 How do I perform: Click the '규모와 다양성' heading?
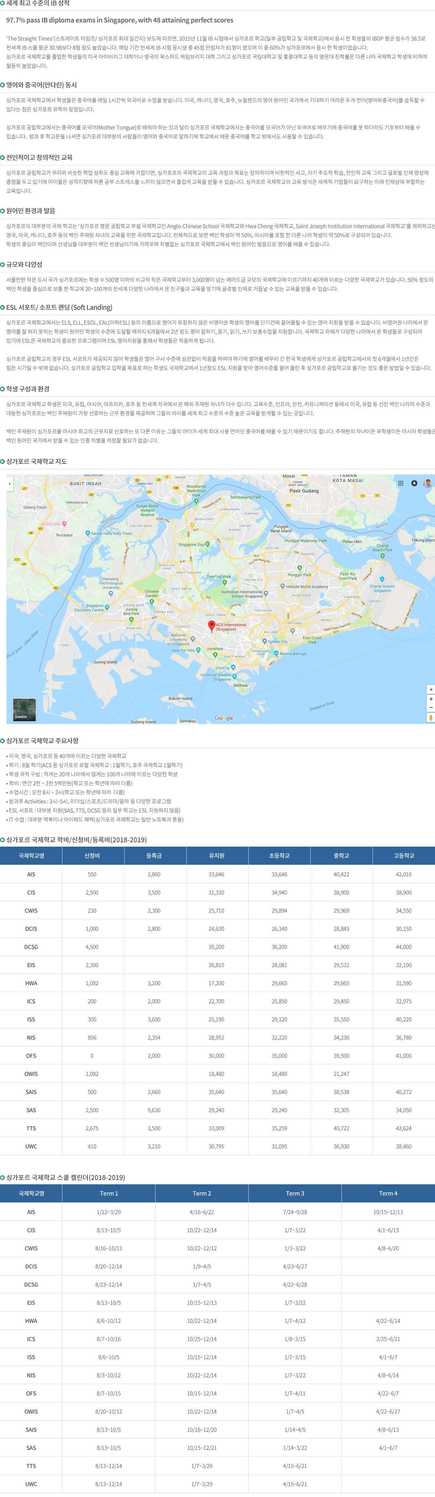[24, 264]
